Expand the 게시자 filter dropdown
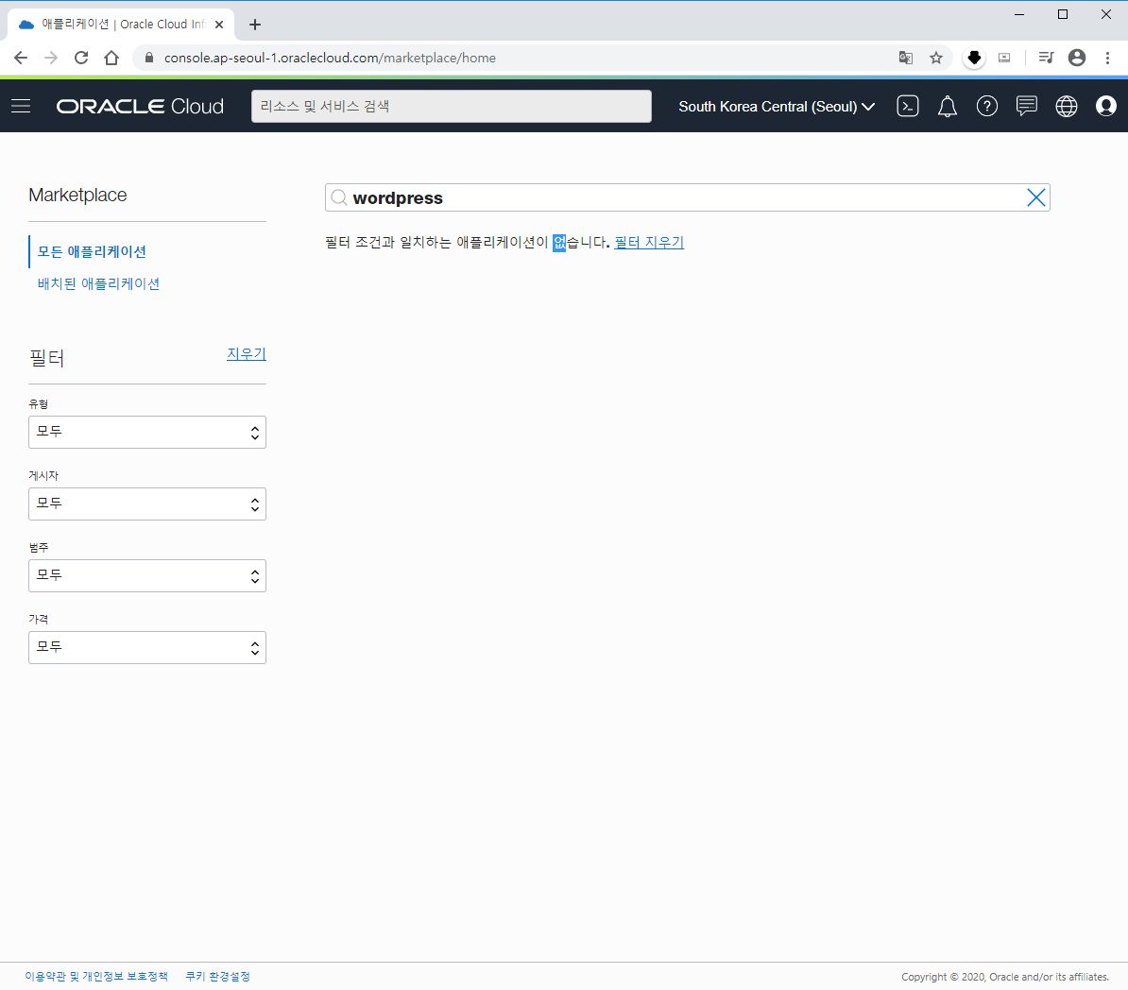 (x=147, y=504)
